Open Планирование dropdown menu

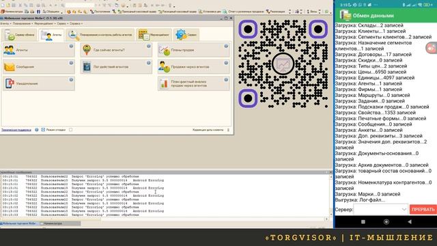(23, 24)
